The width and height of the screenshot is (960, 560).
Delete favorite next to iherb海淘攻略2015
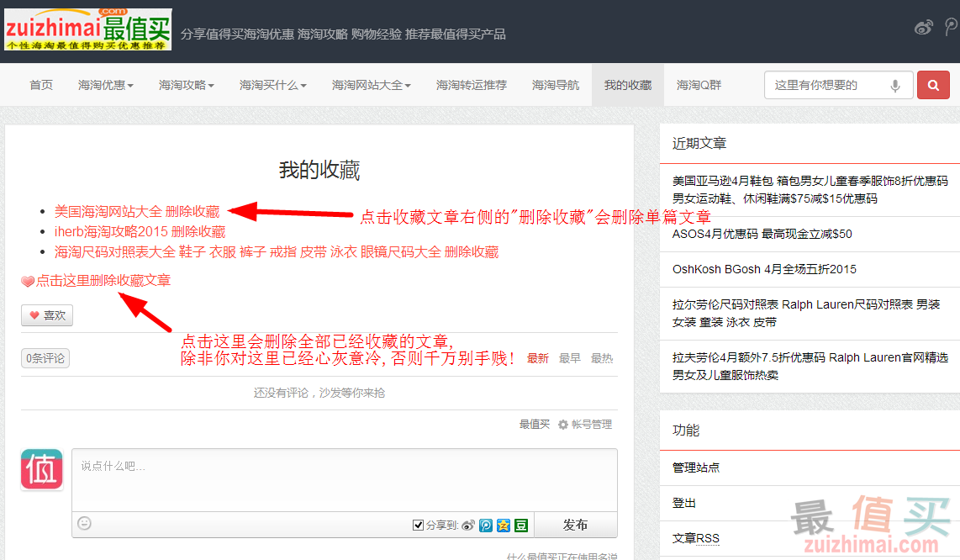(x=198, y=232)
